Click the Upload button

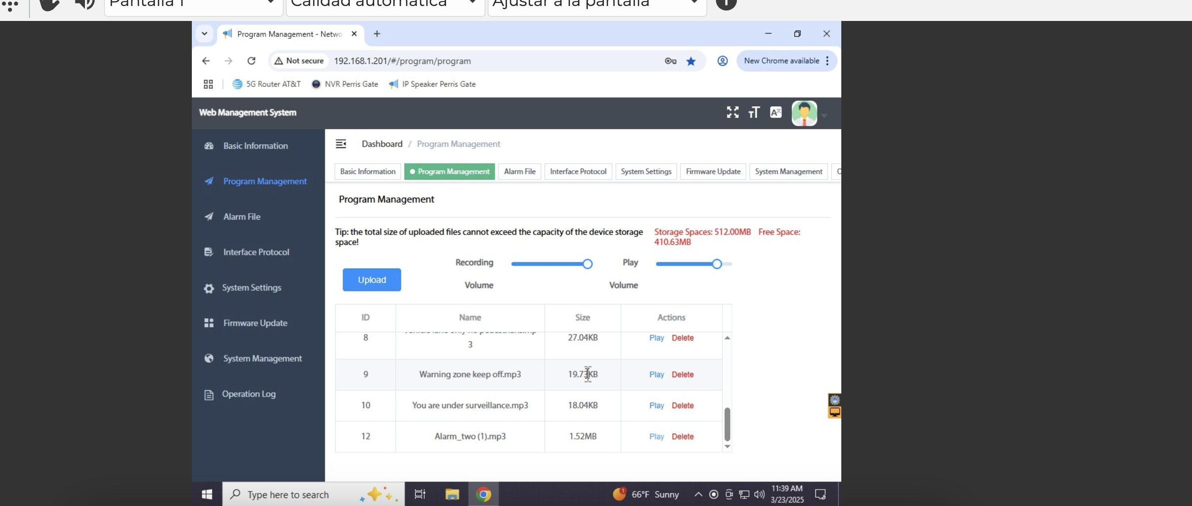(x=372, y=280)
